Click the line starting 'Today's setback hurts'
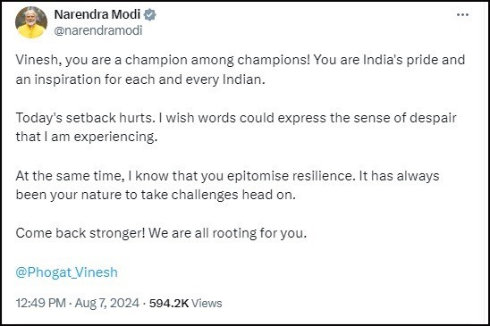 pyautogui.click(x=236, y=118)
